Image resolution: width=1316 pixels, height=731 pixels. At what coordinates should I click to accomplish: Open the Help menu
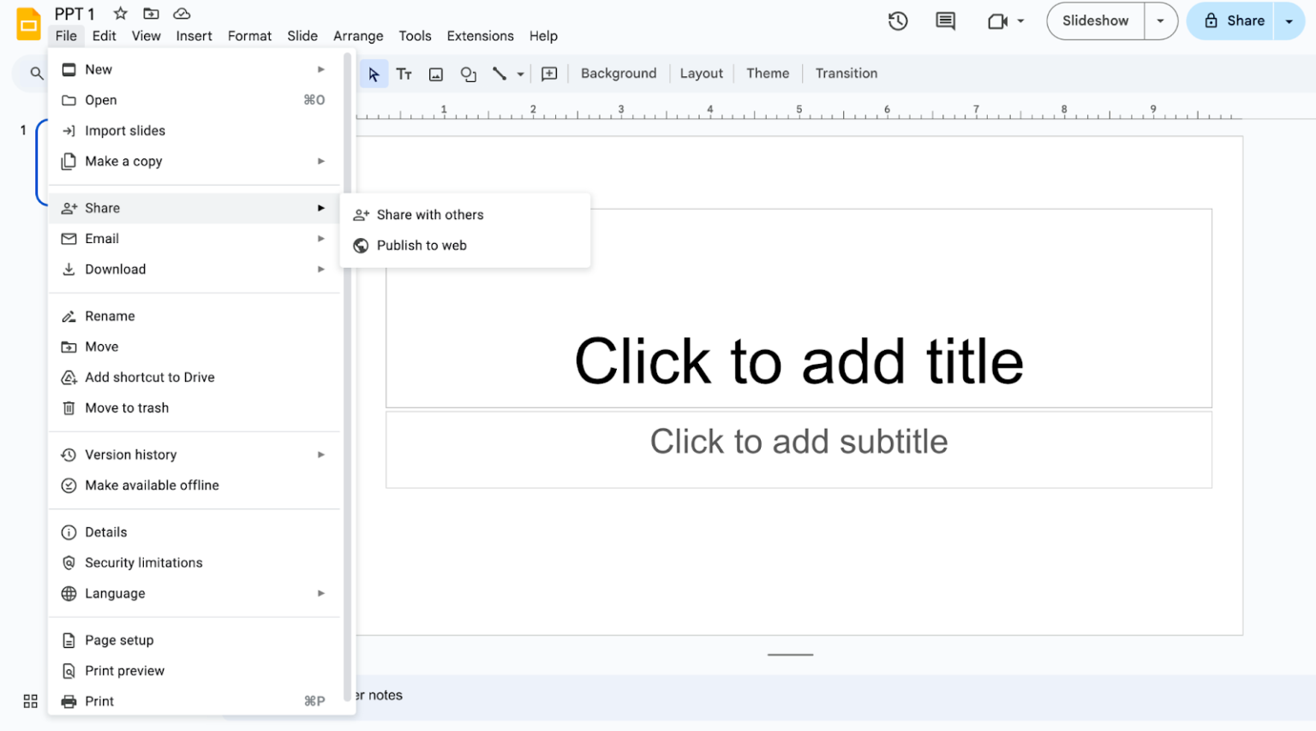[x=543, y=36]
